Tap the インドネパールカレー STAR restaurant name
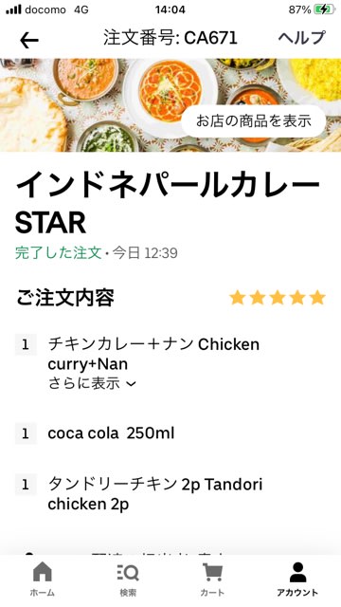Image resolution: width=341 pixels, height=607 pixels. 168,205
